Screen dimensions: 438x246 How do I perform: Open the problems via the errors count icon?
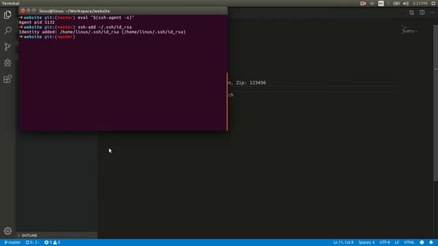[x=48, y=243]
